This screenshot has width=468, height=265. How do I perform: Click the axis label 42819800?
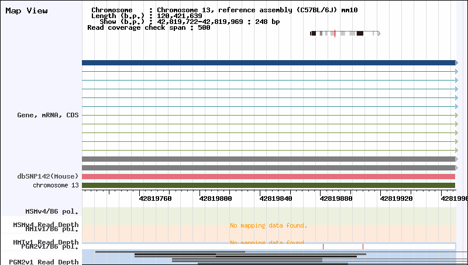(215, 198)
